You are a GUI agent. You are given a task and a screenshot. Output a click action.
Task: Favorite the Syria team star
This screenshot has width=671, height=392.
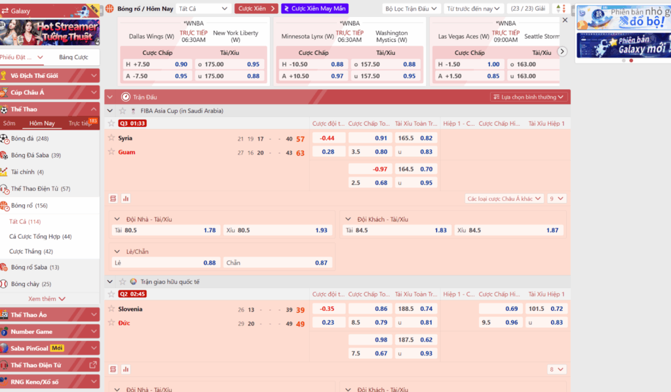click(x=111, y=137)
